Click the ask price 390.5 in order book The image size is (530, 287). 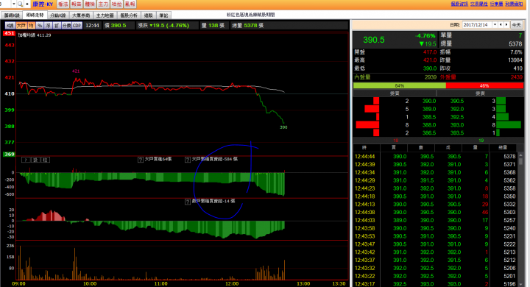coord(457,101)
